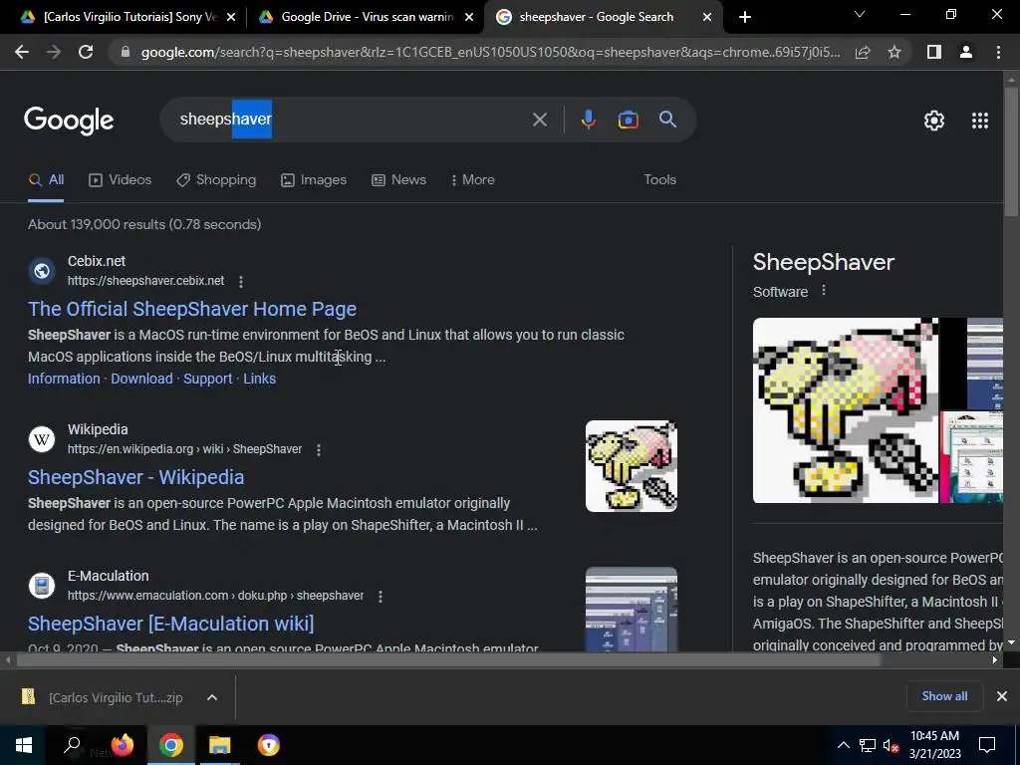Close the Carlos Virgilio Tutoriais Sony tab

(x=231, y=18)
